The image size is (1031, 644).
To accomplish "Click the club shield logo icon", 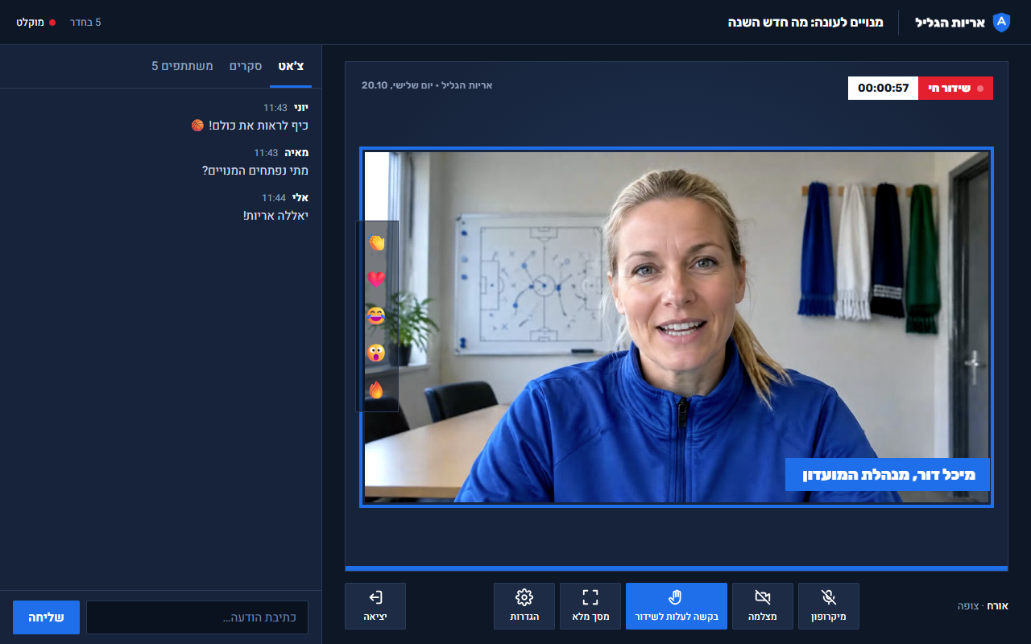I will (1001, 23).
